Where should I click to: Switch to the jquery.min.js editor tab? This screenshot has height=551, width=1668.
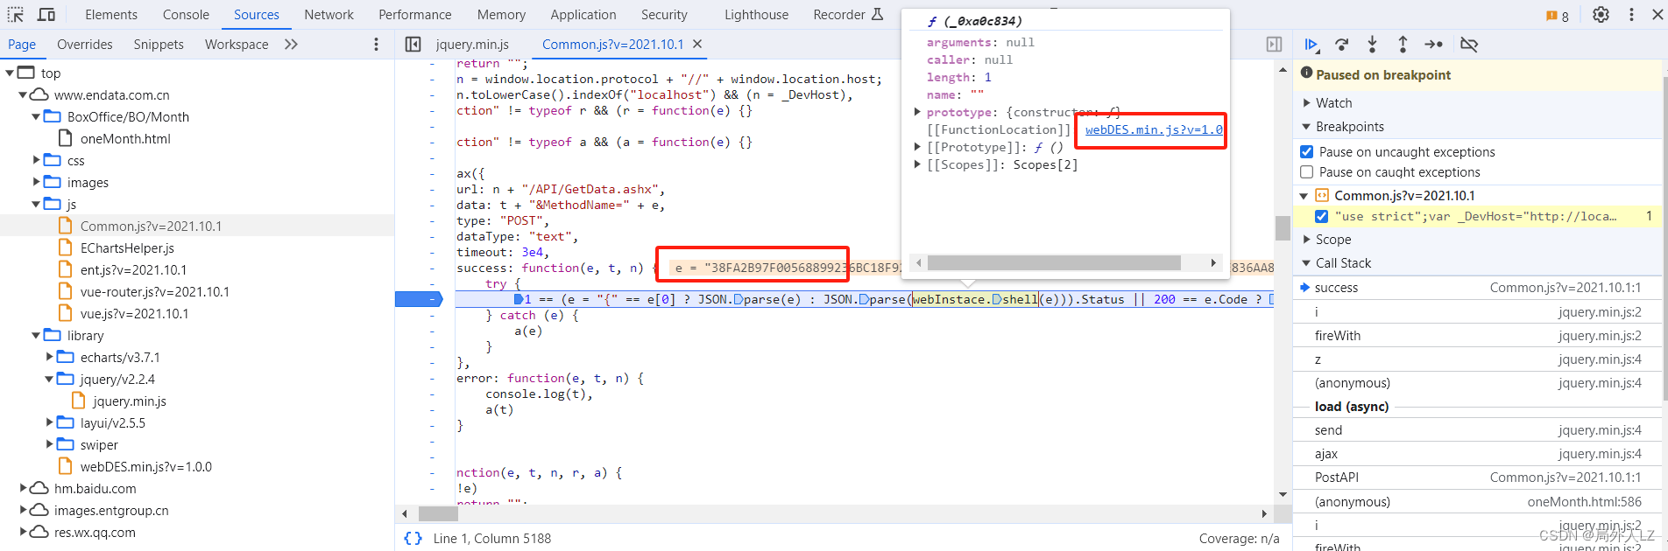click(472, 45)
